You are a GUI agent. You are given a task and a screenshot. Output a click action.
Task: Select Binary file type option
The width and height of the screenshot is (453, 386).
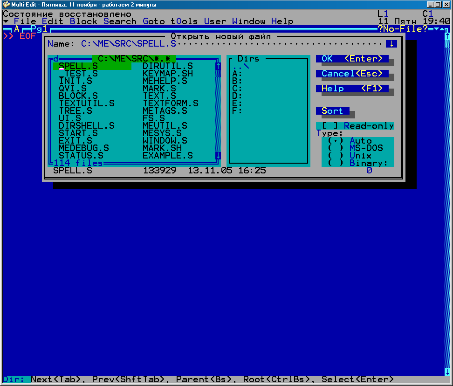tap(336, 163)
